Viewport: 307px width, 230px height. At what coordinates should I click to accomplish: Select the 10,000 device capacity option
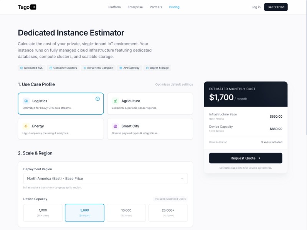tap(126, 212)
